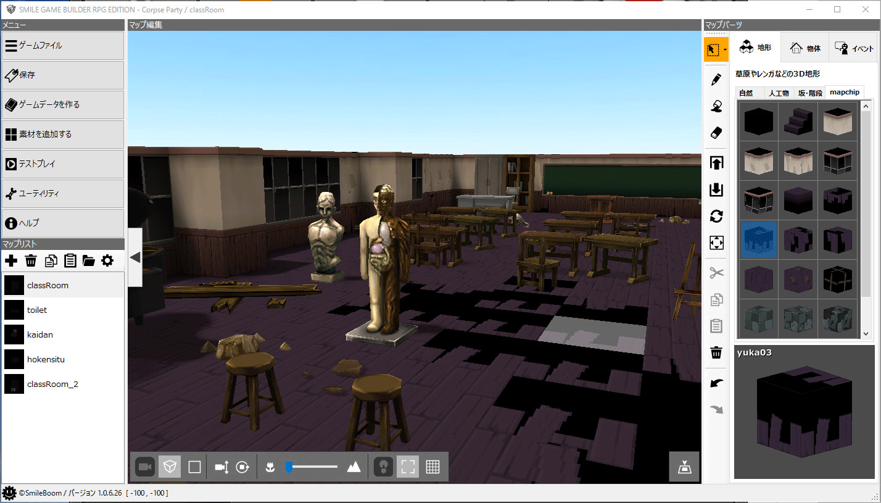Viewport: 881px width, 503px height.
Task: Select the toilet map
Action: (63, 310)
